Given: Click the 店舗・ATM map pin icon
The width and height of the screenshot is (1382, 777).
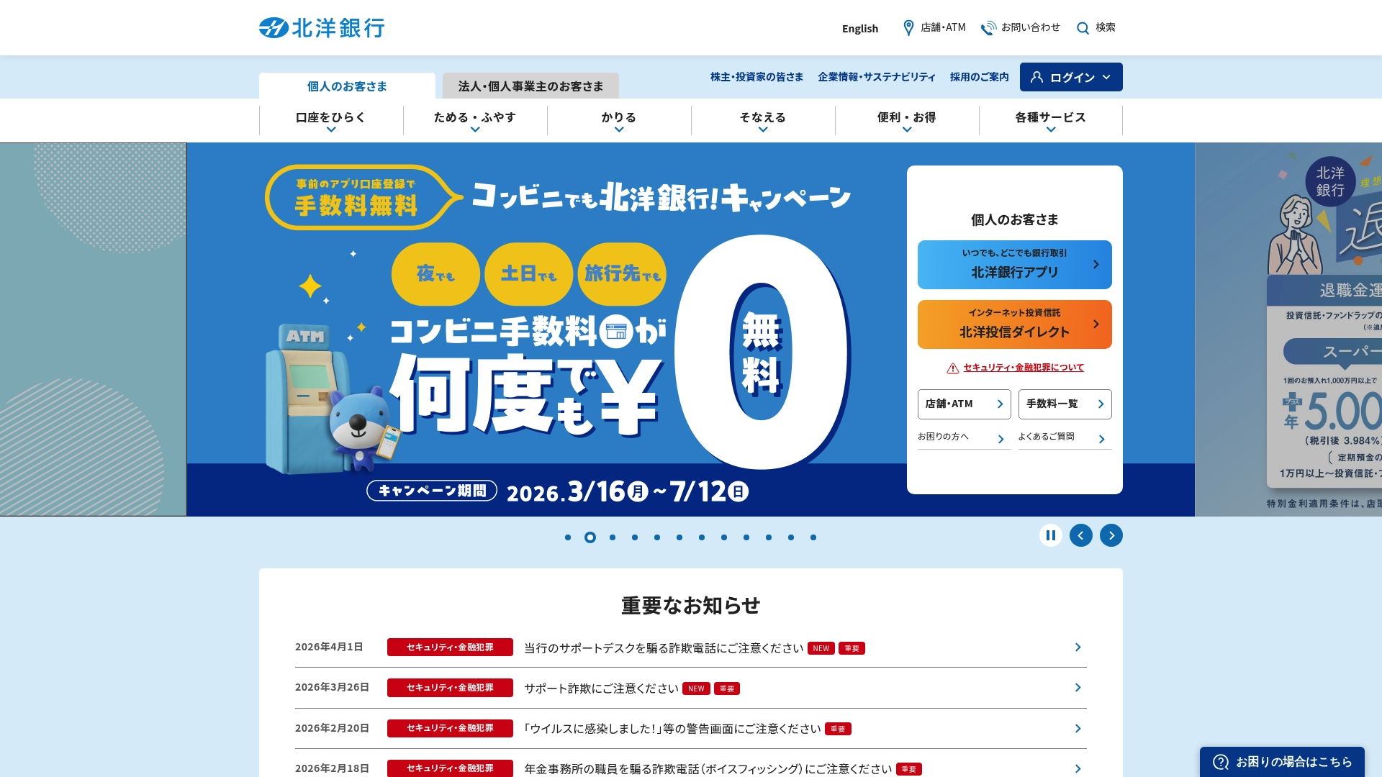Looking at the screenshot, I should point(908,27).
